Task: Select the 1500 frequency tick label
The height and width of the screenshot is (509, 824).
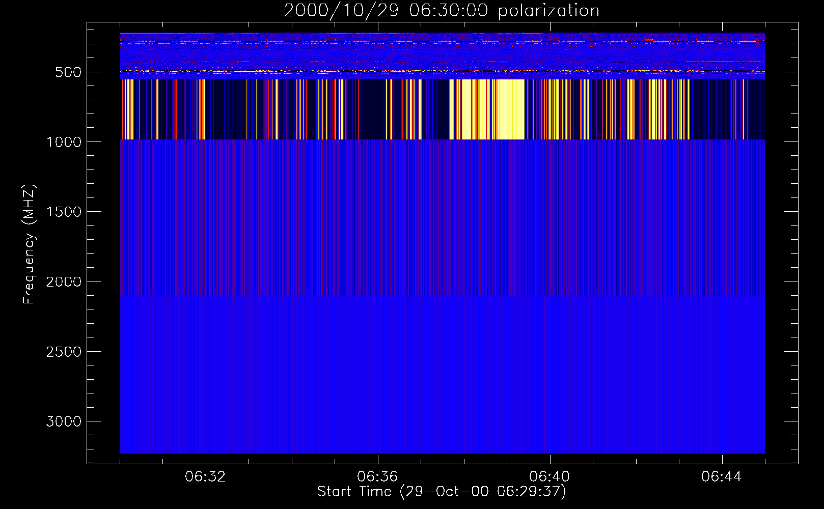Action: pos(64,212)
